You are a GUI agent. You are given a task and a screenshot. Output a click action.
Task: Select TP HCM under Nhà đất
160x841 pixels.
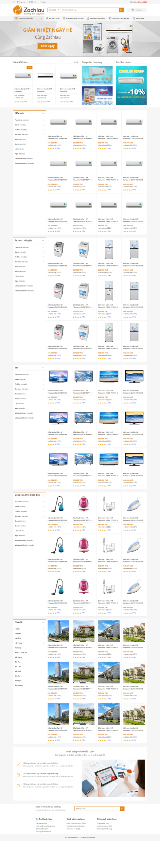[18, 634]
